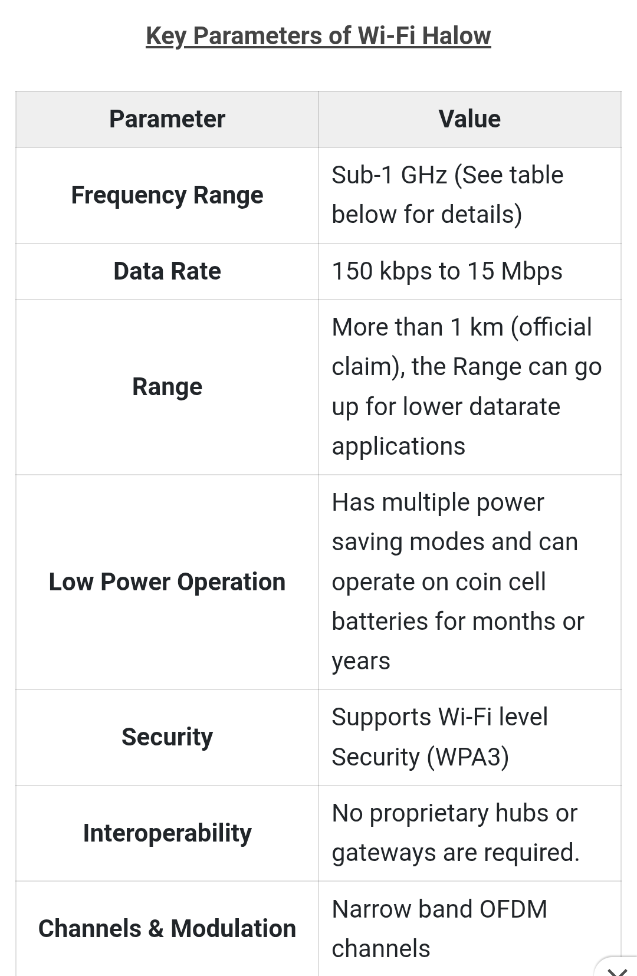Tap the "Key Parameters of Wi-Fi Halow" heading

coord(318,36)
